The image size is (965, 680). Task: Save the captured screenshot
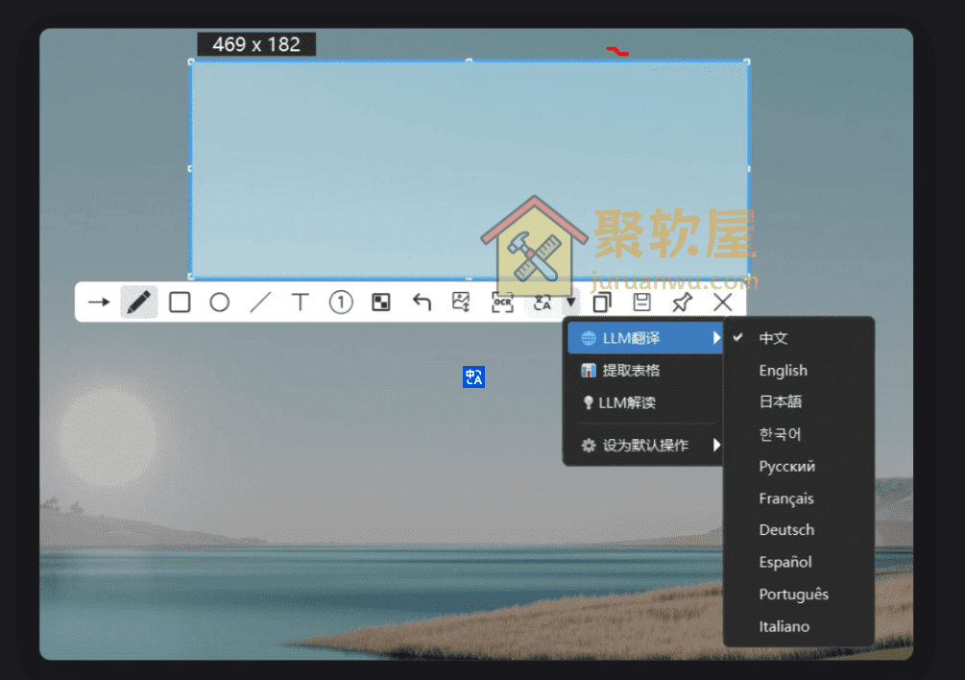(x=641, y=302)
